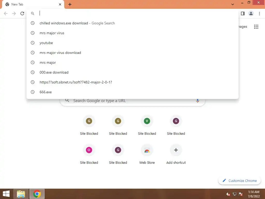Open the network tray icon
The height and width of the screenshot is (199, 265).
click(234, 194)
